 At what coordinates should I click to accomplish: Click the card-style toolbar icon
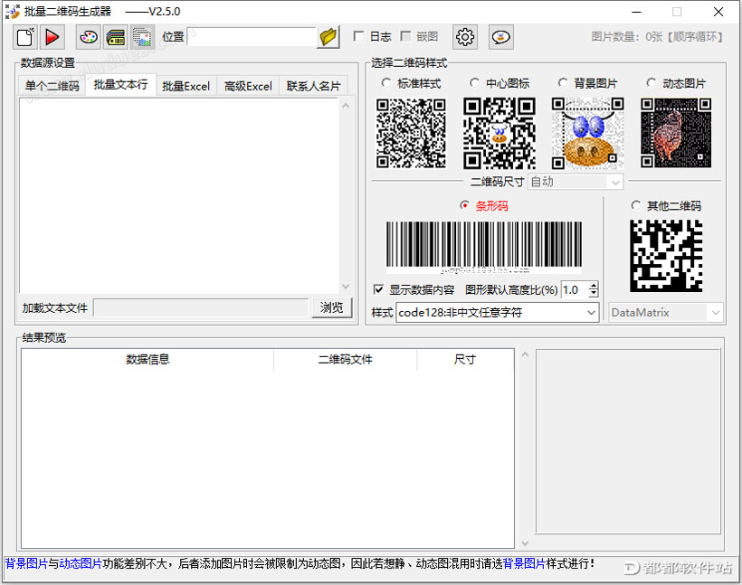pos(116,37)
